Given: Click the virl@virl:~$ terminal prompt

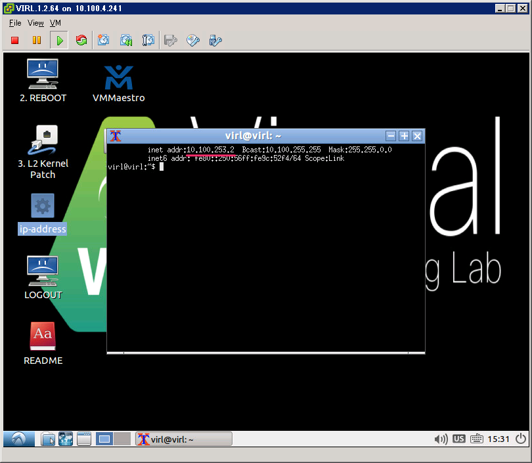Looking at the screenshot, I should point(131,167).
